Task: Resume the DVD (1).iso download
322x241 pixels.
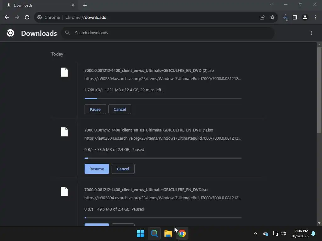Action: [97, 169]
